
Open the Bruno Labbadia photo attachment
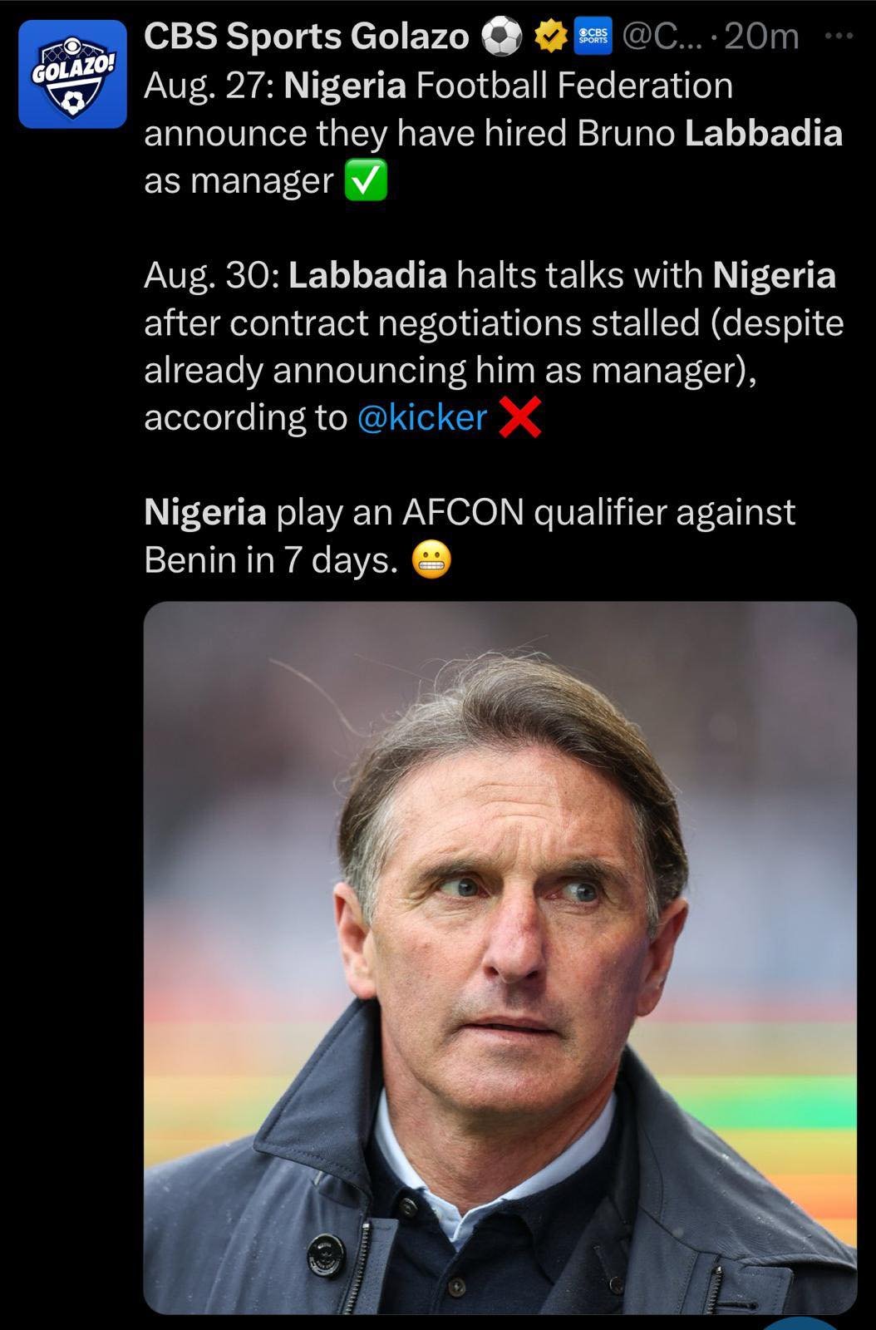click(x=500, y=956)
